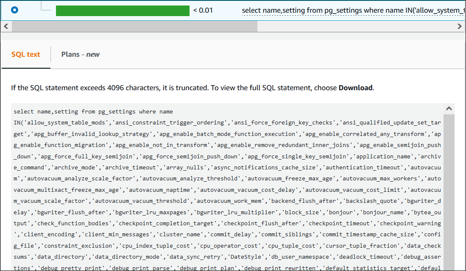Switch to the Plans tab

70,54
